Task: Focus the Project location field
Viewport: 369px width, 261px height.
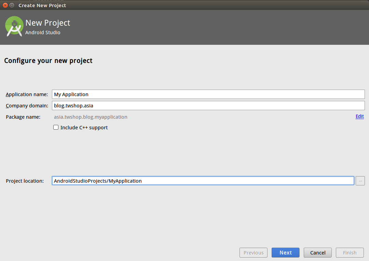Action: click(x=203, y=181)
